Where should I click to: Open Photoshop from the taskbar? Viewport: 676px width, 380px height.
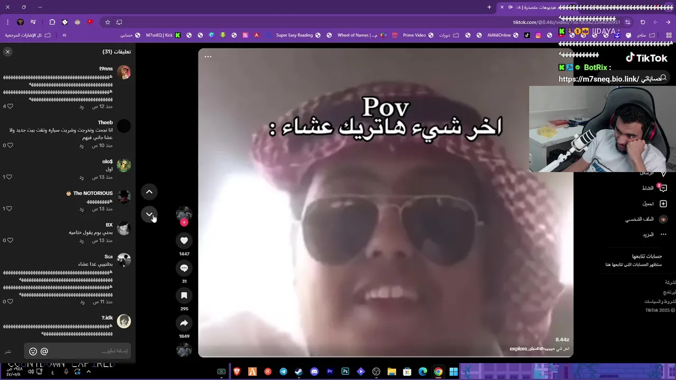(345, 372)
